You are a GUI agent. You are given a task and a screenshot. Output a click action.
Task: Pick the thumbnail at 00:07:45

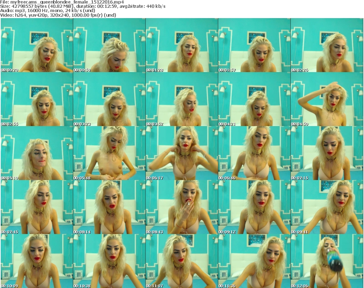pyautogui.click(x=37, y=207)
